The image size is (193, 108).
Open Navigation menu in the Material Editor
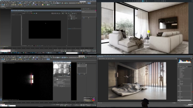click(x=60, y=63)
